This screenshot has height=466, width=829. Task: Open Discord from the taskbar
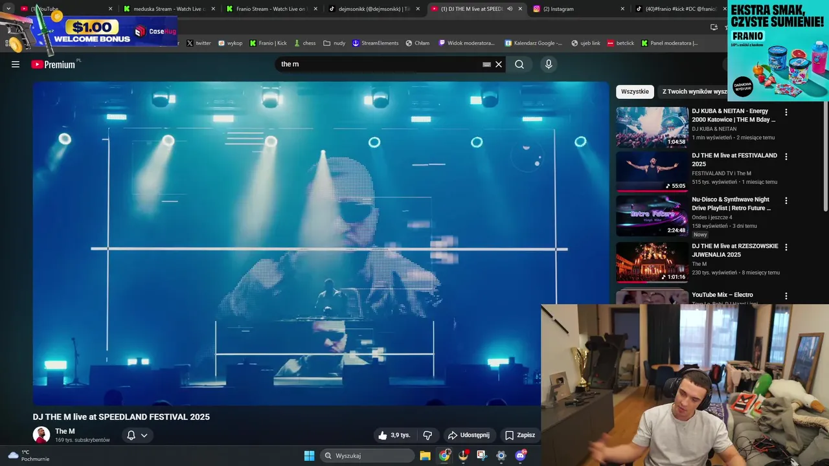520,456
